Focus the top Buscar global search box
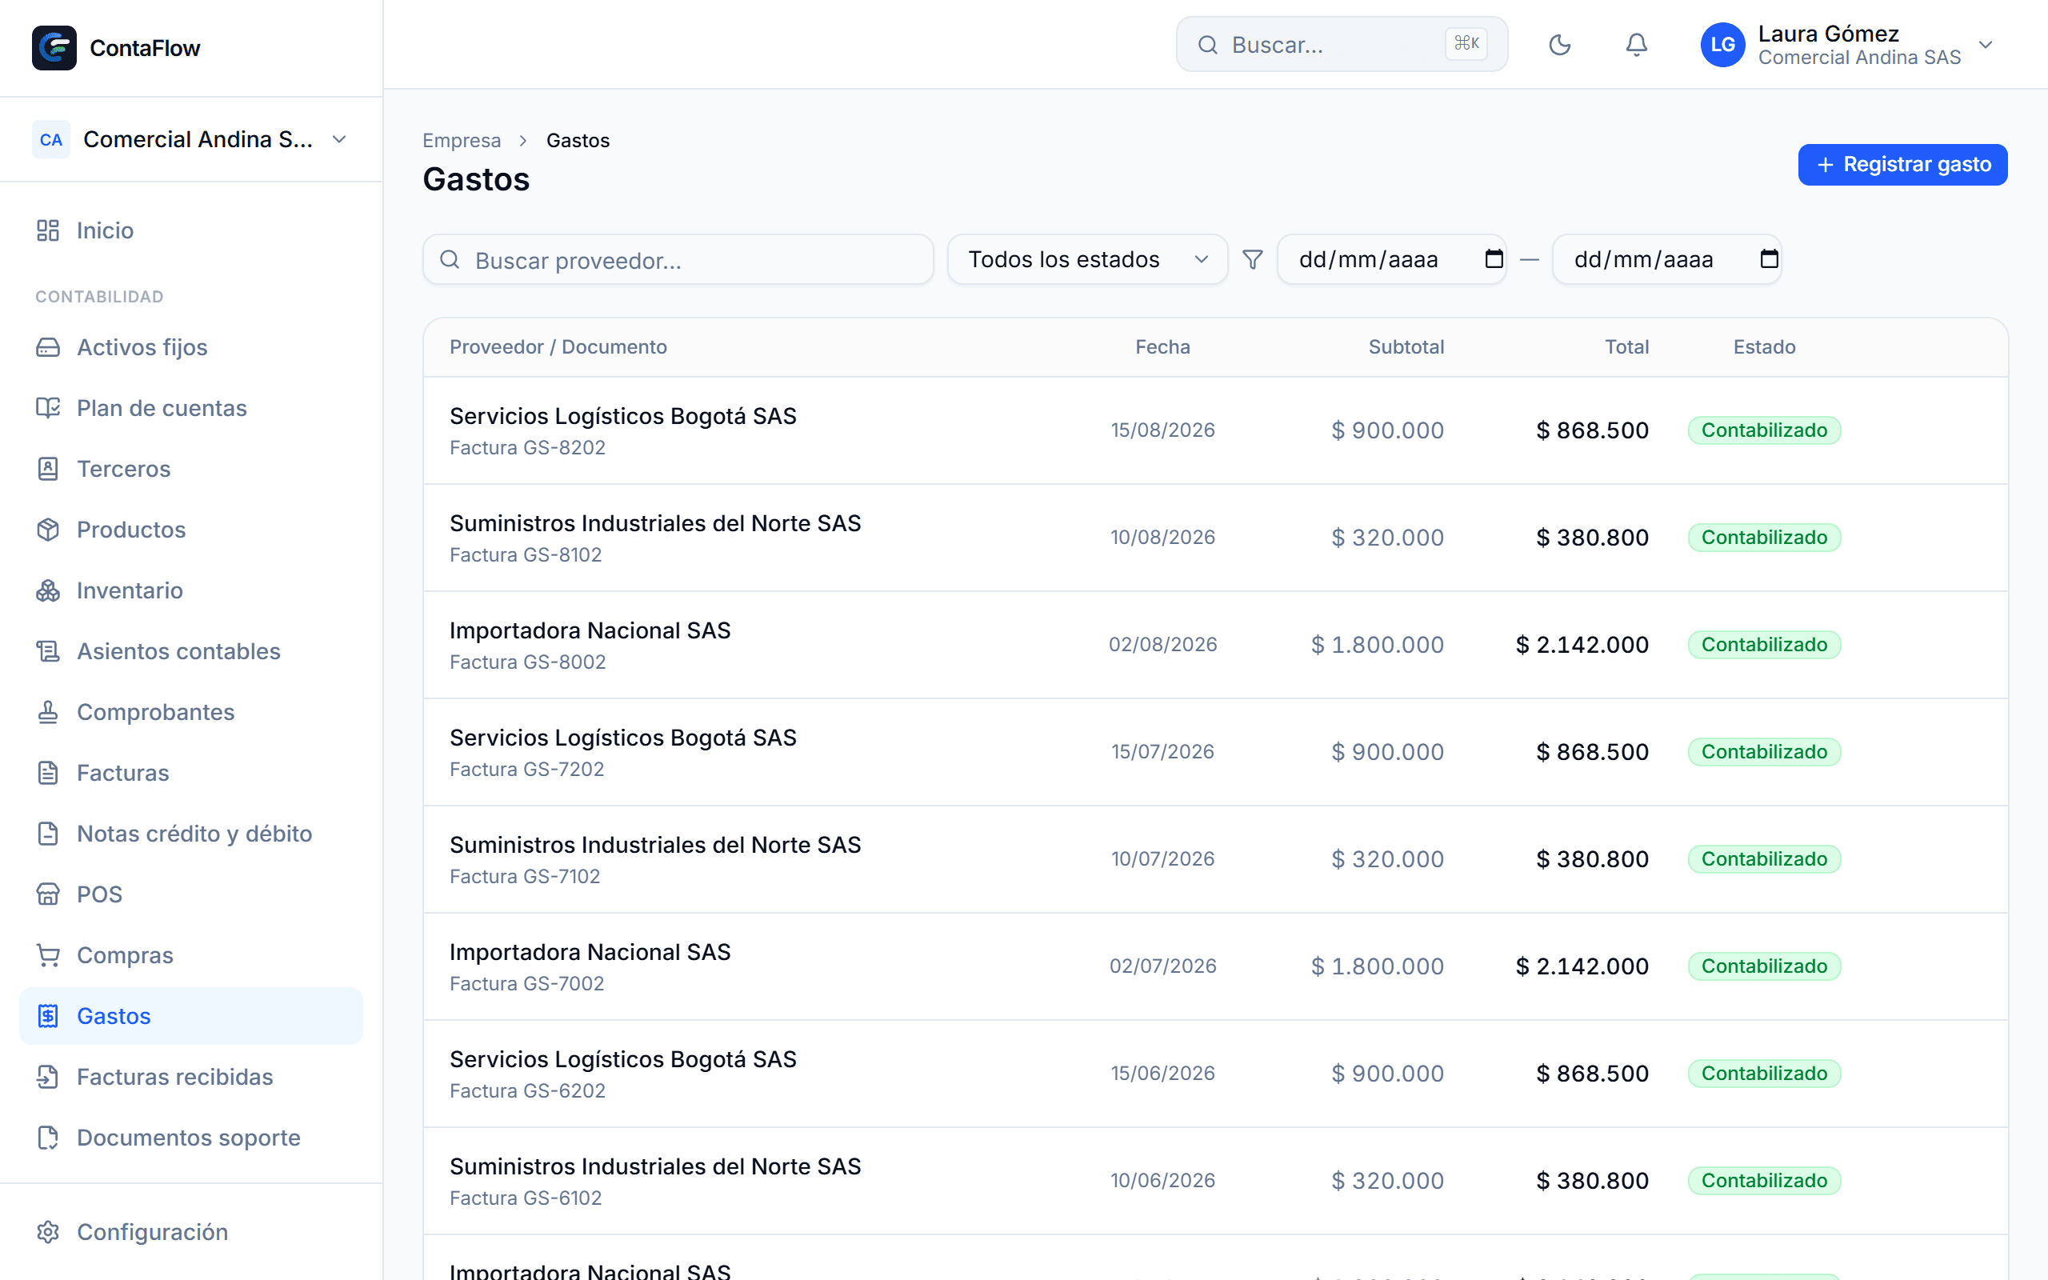2048x1280 pixels. [1342, 44]
